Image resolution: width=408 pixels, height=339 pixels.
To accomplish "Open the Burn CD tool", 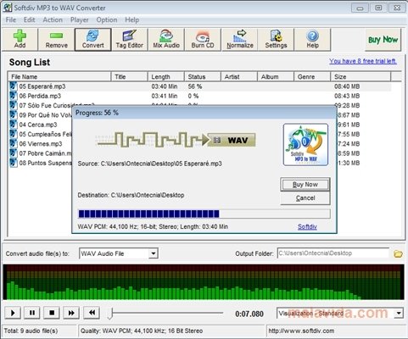I will tap(203, 40).
